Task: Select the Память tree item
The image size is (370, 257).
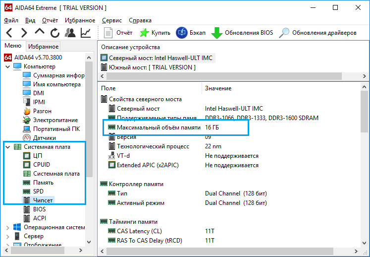Action: (38, 183)
